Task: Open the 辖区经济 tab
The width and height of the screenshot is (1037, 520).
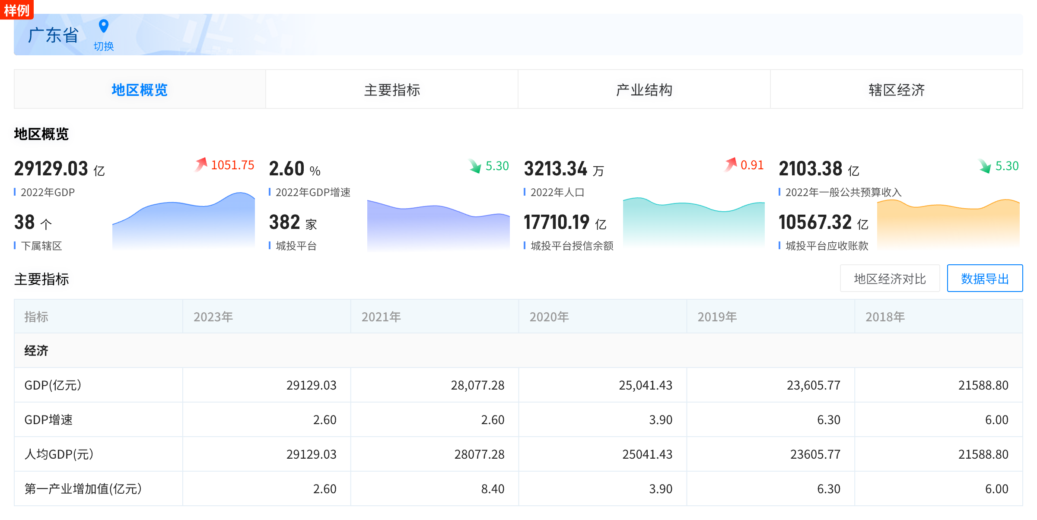Action: pyautogui.click(x=897, y=90)
